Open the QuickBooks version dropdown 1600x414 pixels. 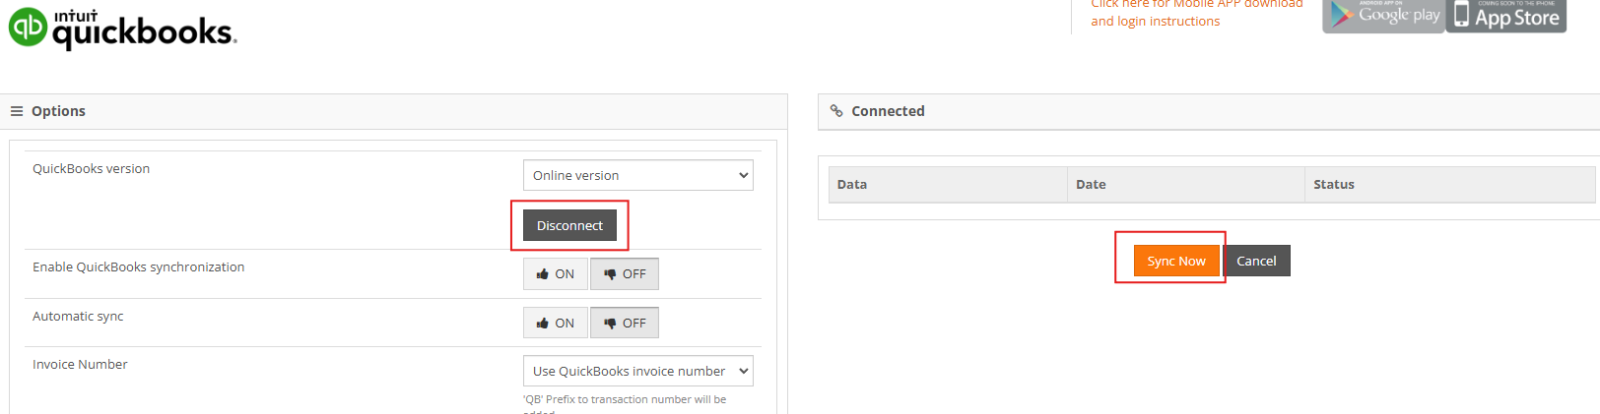tap(638, 175)
